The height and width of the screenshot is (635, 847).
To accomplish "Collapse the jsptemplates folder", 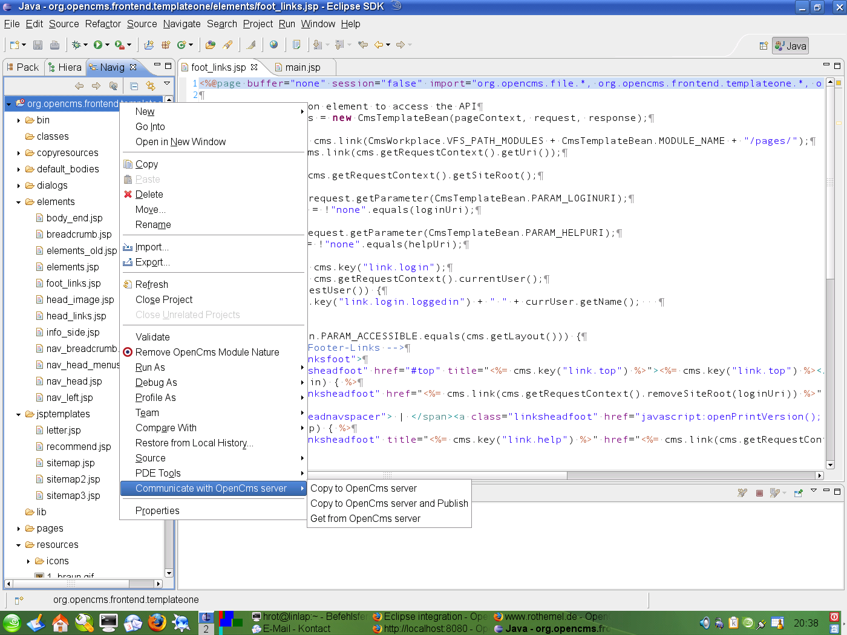I will 19,414.
